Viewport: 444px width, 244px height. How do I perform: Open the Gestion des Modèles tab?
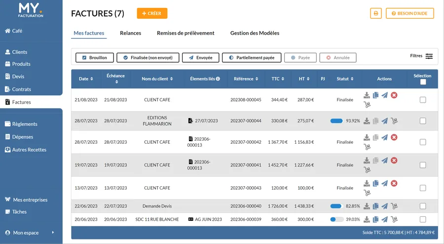click(x=255, y=33)
